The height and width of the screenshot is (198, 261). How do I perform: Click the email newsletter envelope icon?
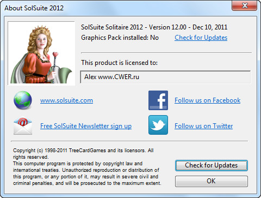tap(23, 126)
